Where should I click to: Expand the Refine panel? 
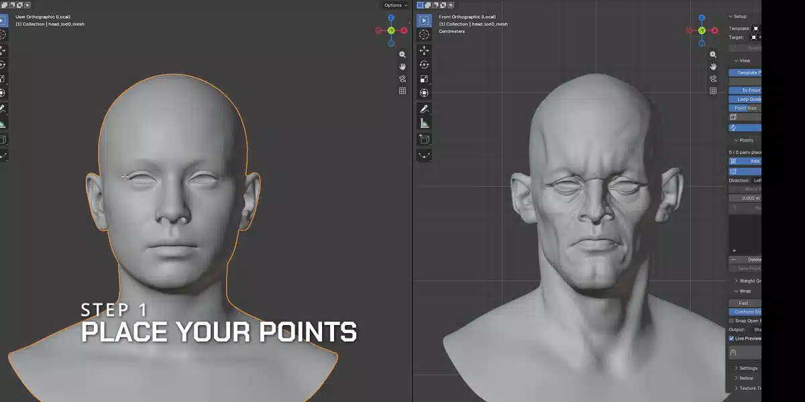click(745, 378)
